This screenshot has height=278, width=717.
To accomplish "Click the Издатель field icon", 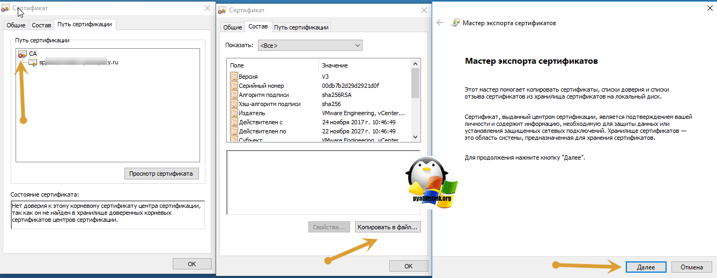I will click(x=234, y=113).
